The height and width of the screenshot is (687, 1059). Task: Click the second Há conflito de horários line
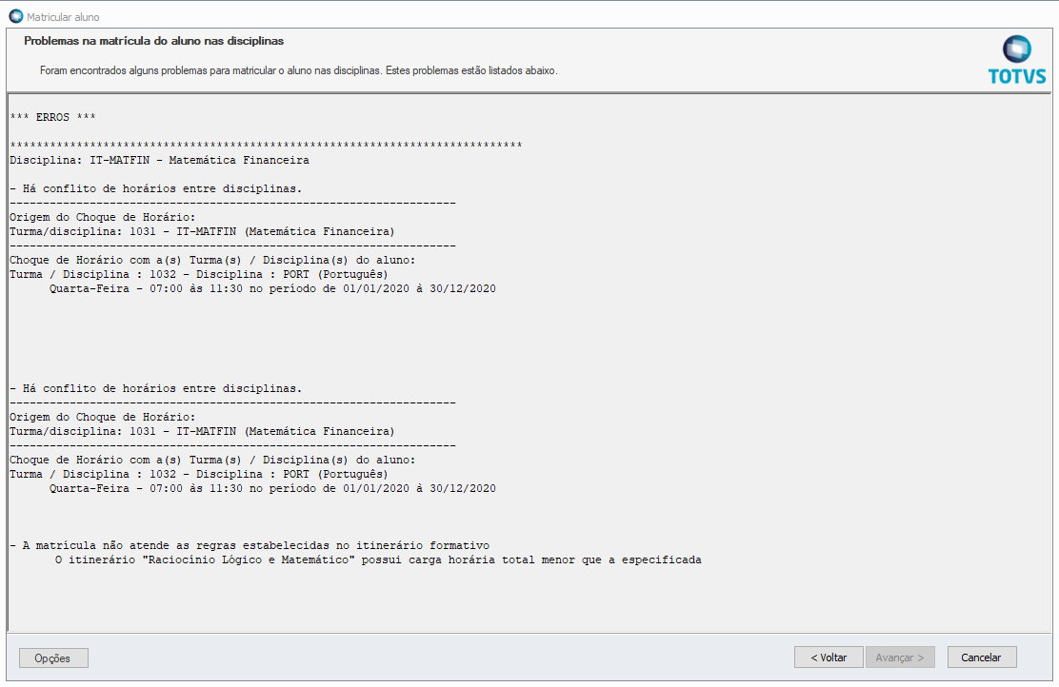155,388
